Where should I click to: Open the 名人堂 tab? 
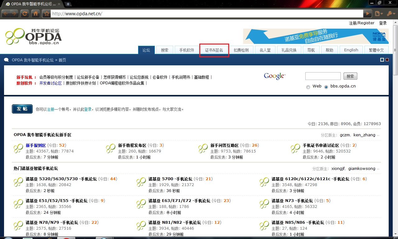(x=265, y=50)
